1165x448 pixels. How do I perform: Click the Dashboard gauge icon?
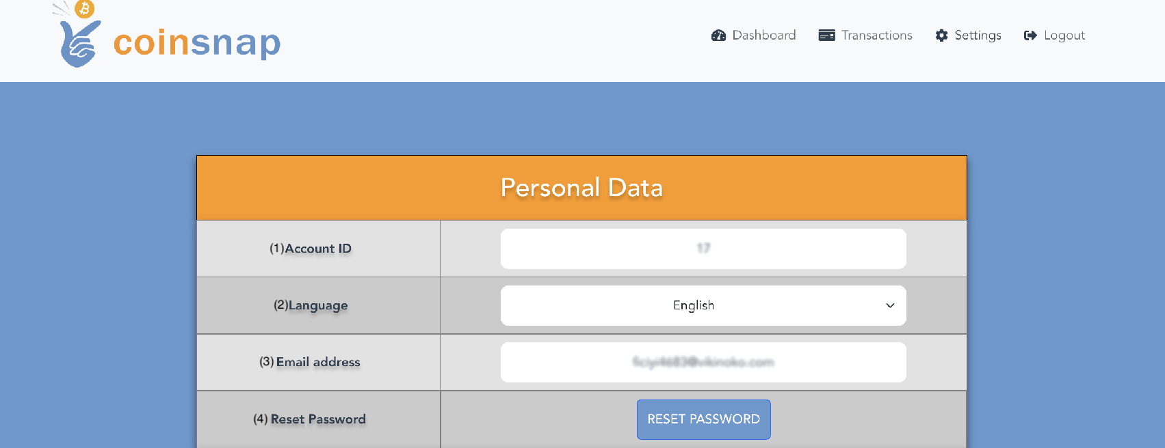pyautogui.click(x=718, y=36)
